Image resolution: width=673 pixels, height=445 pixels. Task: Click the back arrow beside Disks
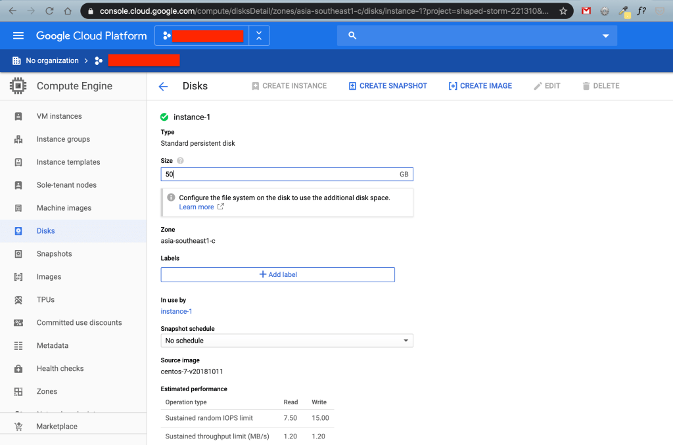[x=164, y=86]
